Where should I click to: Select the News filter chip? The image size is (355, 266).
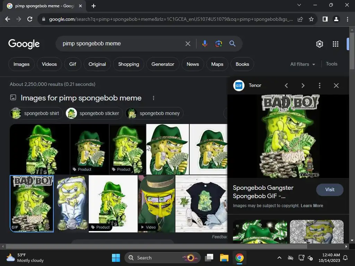(193, 64)
